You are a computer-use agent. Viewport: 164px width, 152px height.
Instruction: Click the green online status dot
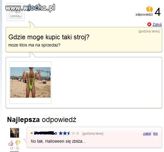coord(32,133)
